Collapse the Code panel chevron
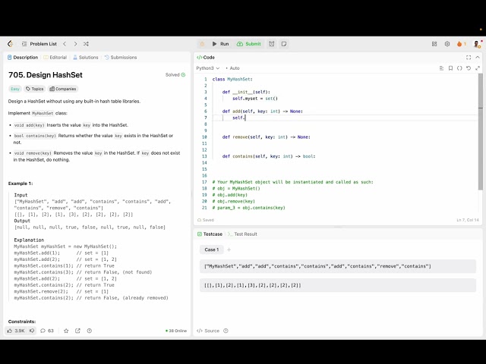 point(478,58)
